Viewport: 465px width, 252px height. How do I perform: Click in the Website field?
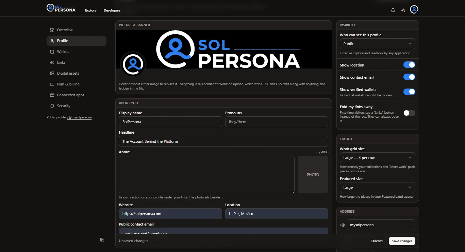(170, 214)
